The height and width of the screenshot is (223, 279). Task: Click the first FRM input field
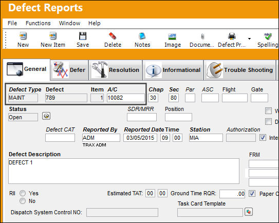pyautogui.click(x=264, y=164)
